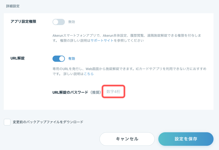Open the こちら link for URL解錠 details
The image size is (219, 150).
[89, 74]
